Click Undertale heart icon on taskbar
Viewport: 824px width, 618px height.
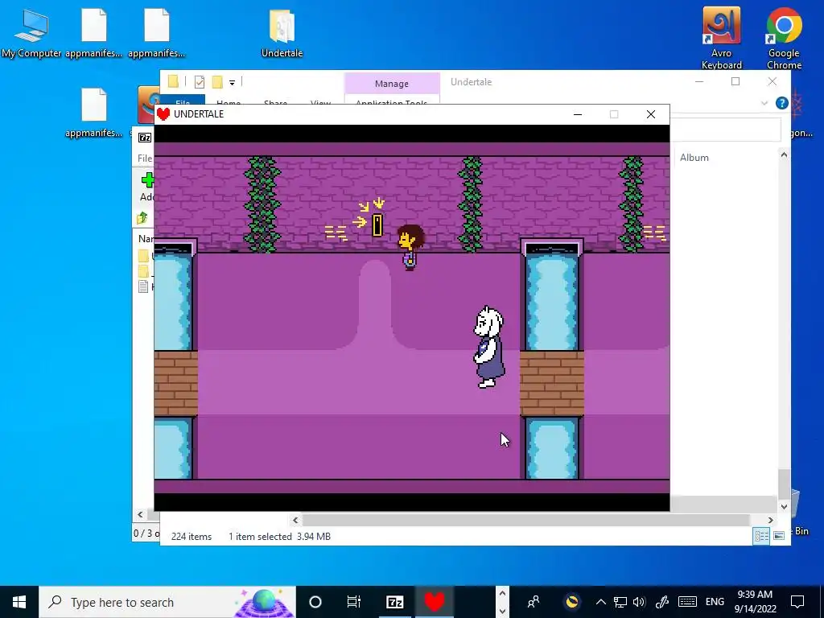pyautogui.click(x=434, y=602)
